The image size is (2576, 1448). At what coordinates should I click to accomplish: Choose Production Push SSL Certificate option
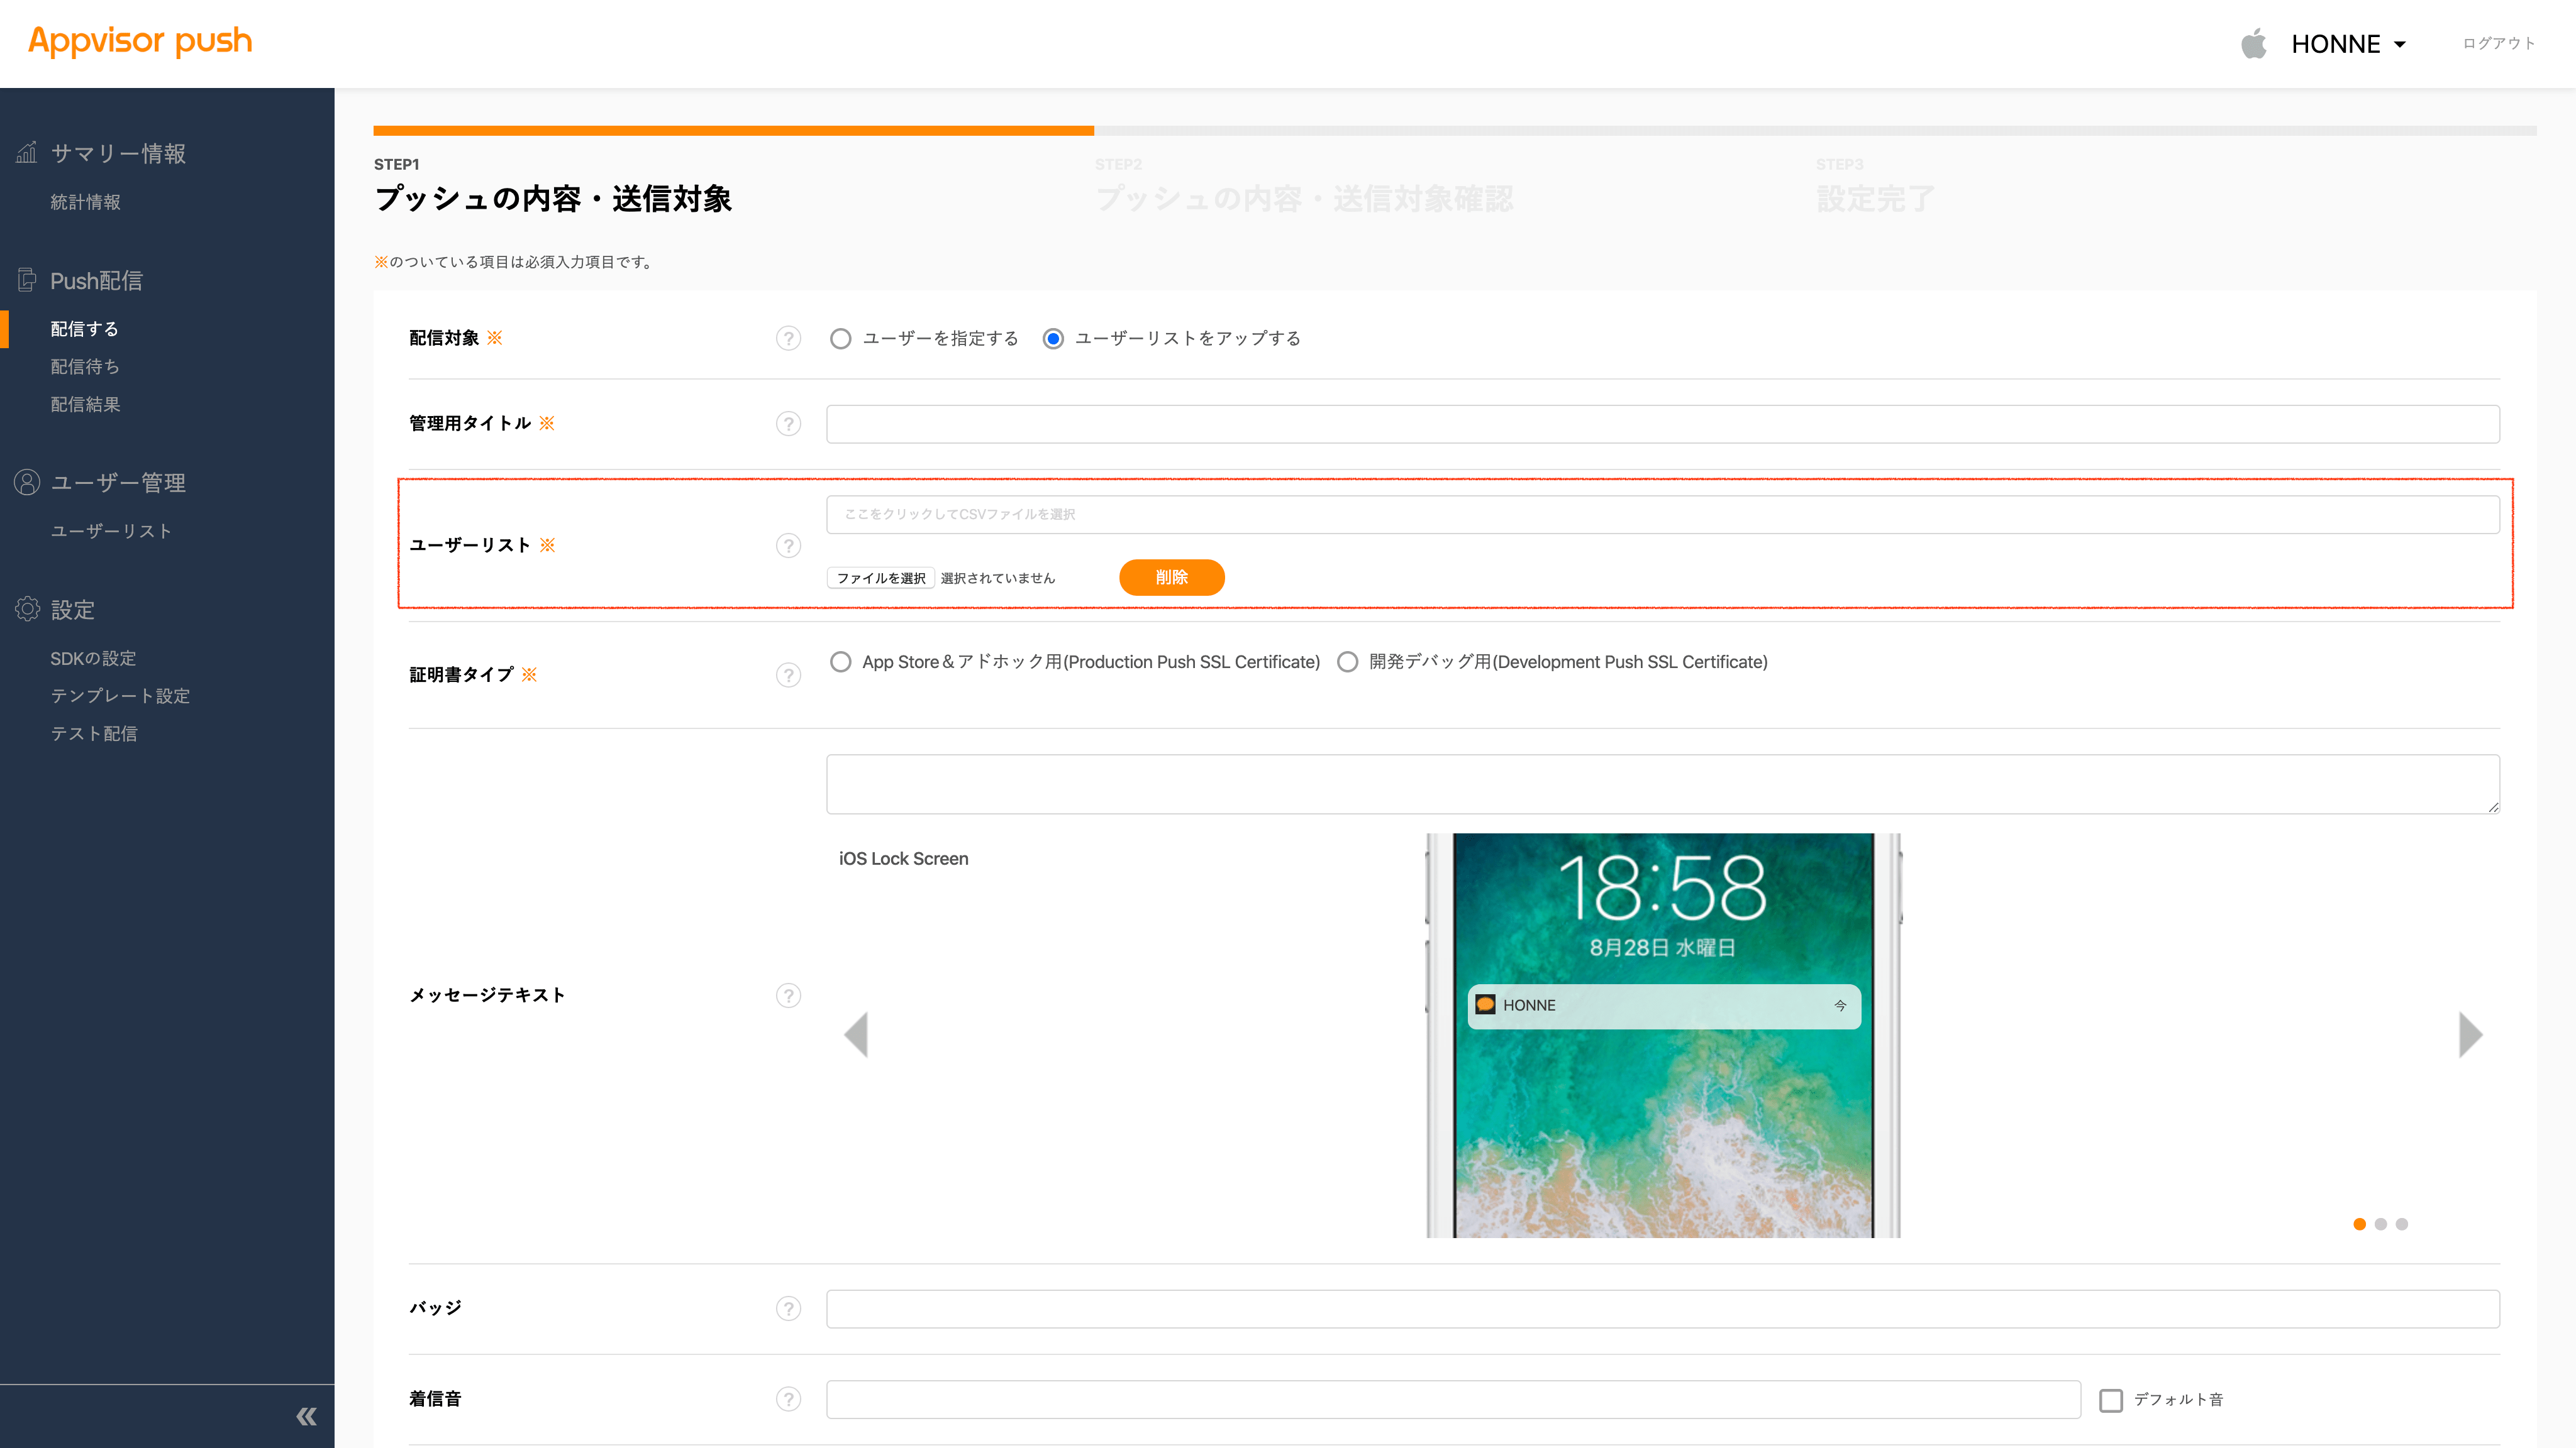click(x=841, y=662)
